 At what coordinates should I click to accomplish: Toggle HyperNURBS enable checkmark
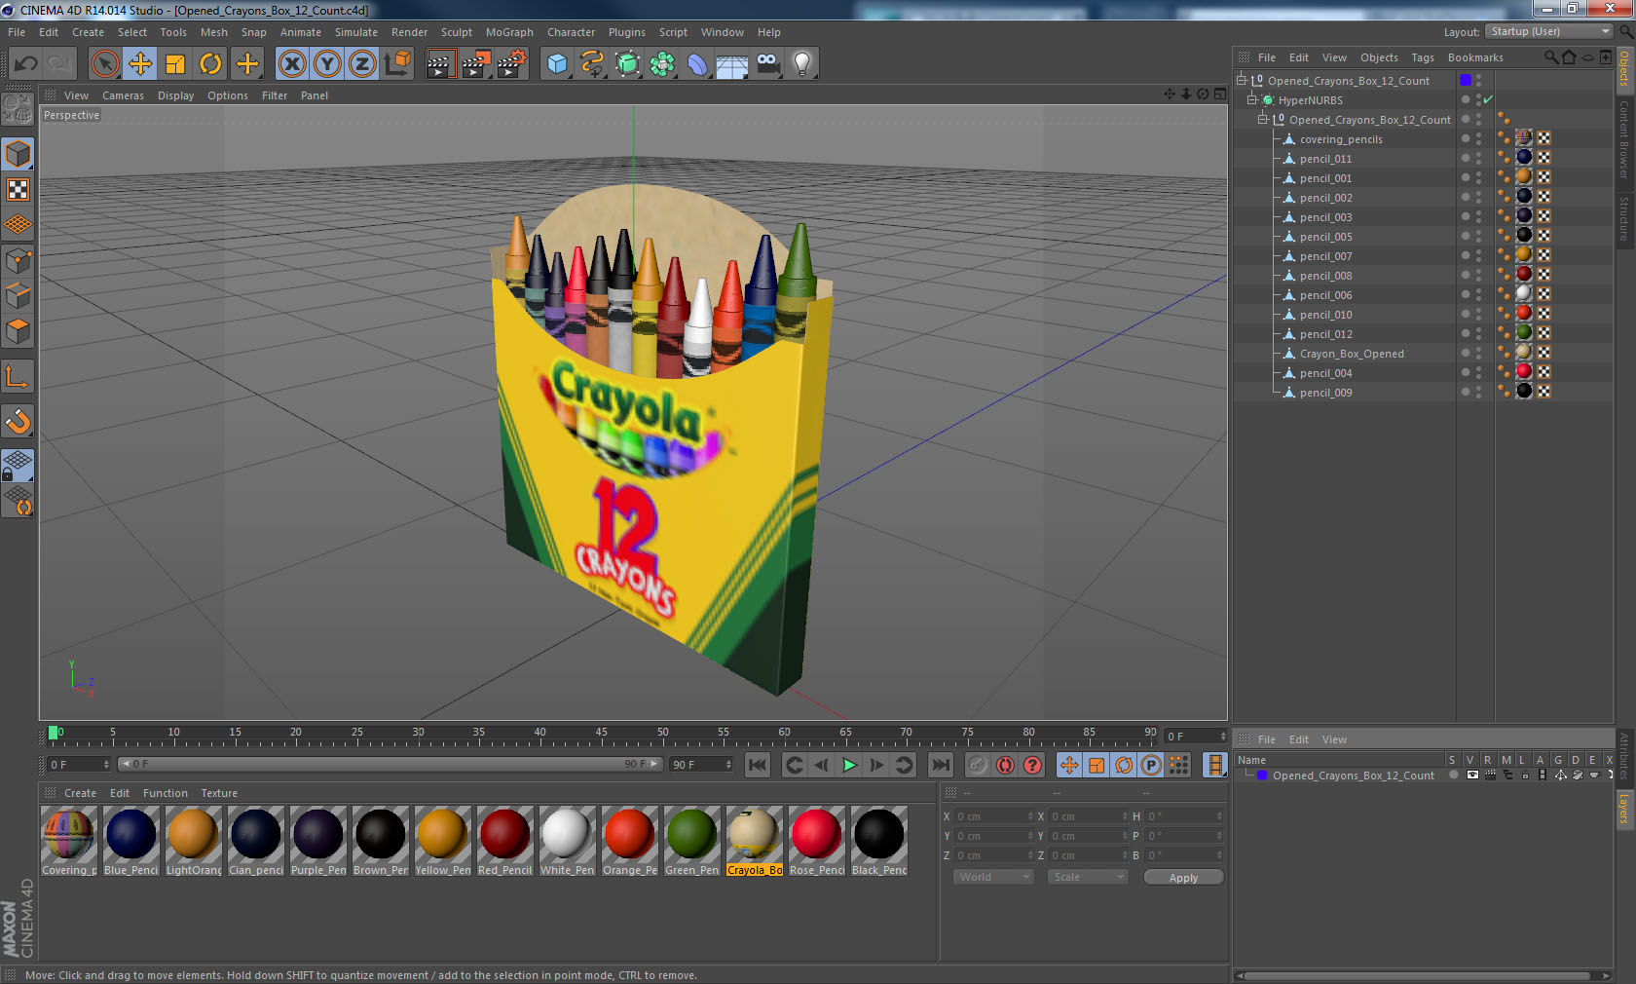[1488, 100]
